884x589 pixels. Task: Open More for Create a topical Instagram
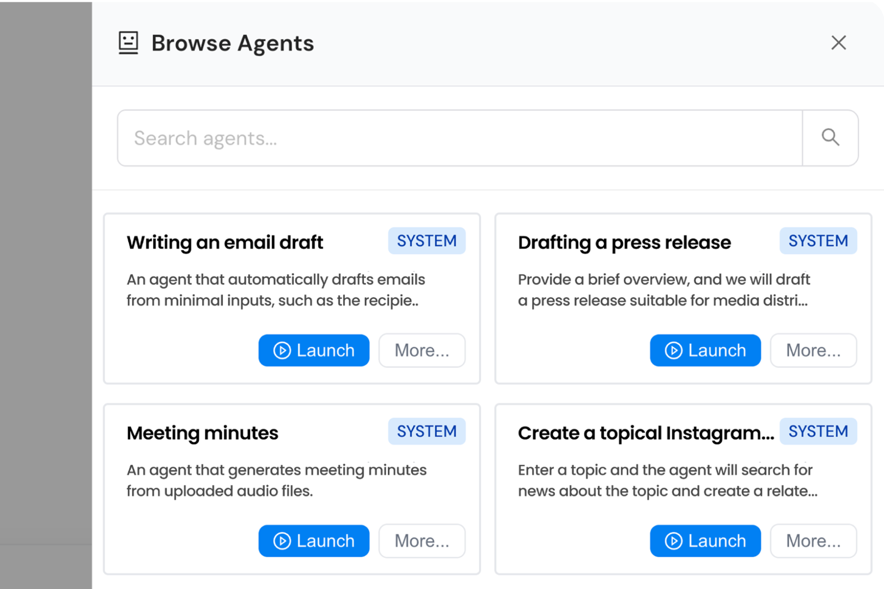[813, 541]
